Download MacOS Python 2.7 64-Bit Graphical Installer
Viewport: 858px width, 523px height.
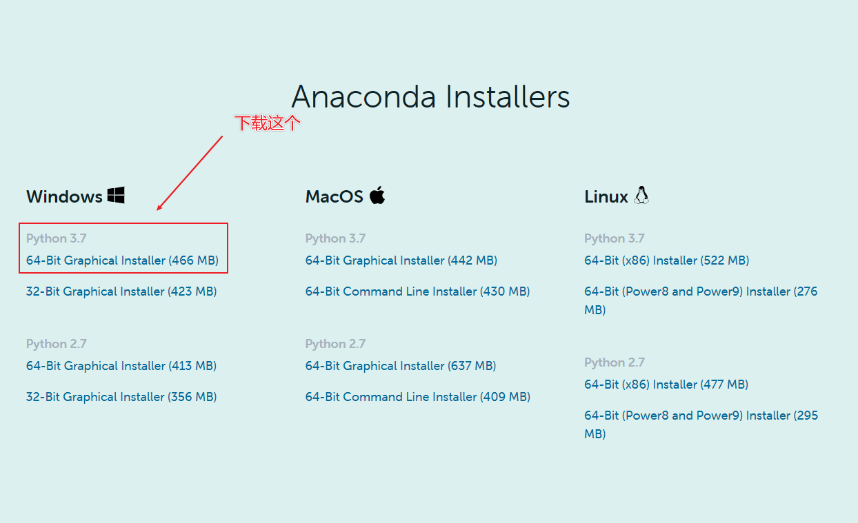pos(401,366)
